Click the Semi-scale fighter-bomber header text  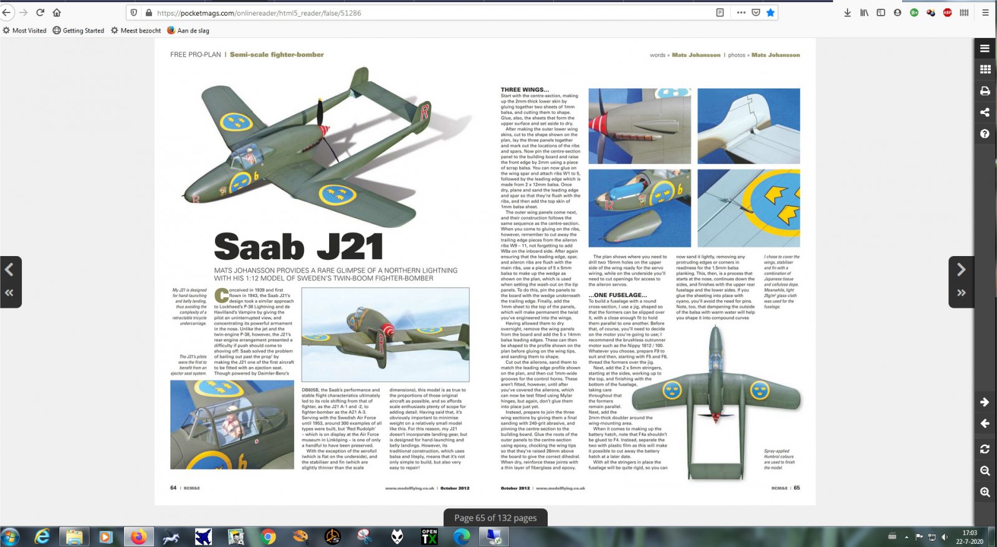pyautogui.click(x=277, y=55)
